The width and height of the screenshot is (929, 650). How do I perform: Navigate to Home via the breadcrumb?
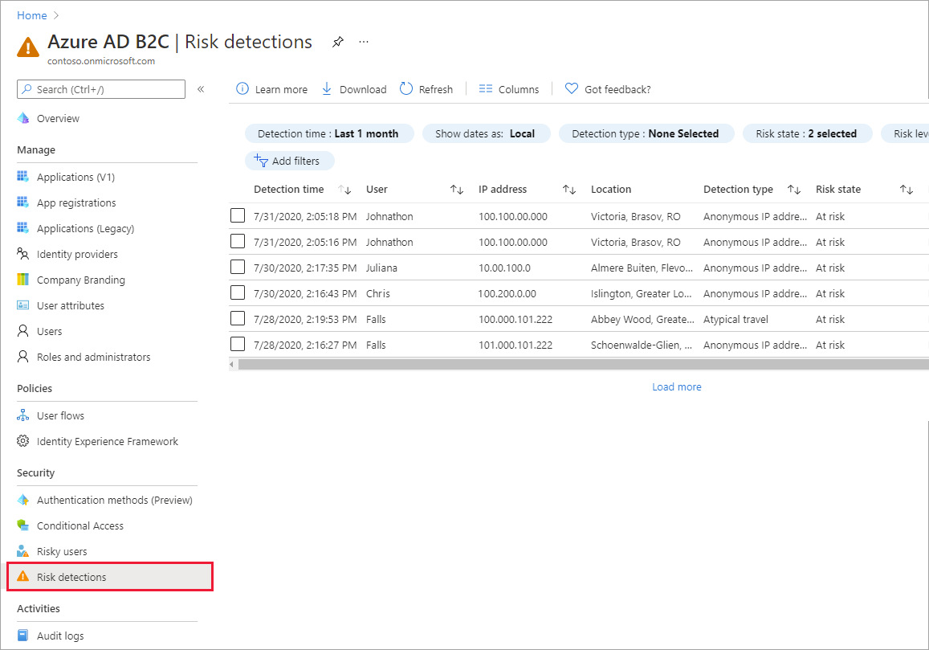(31, 14)
